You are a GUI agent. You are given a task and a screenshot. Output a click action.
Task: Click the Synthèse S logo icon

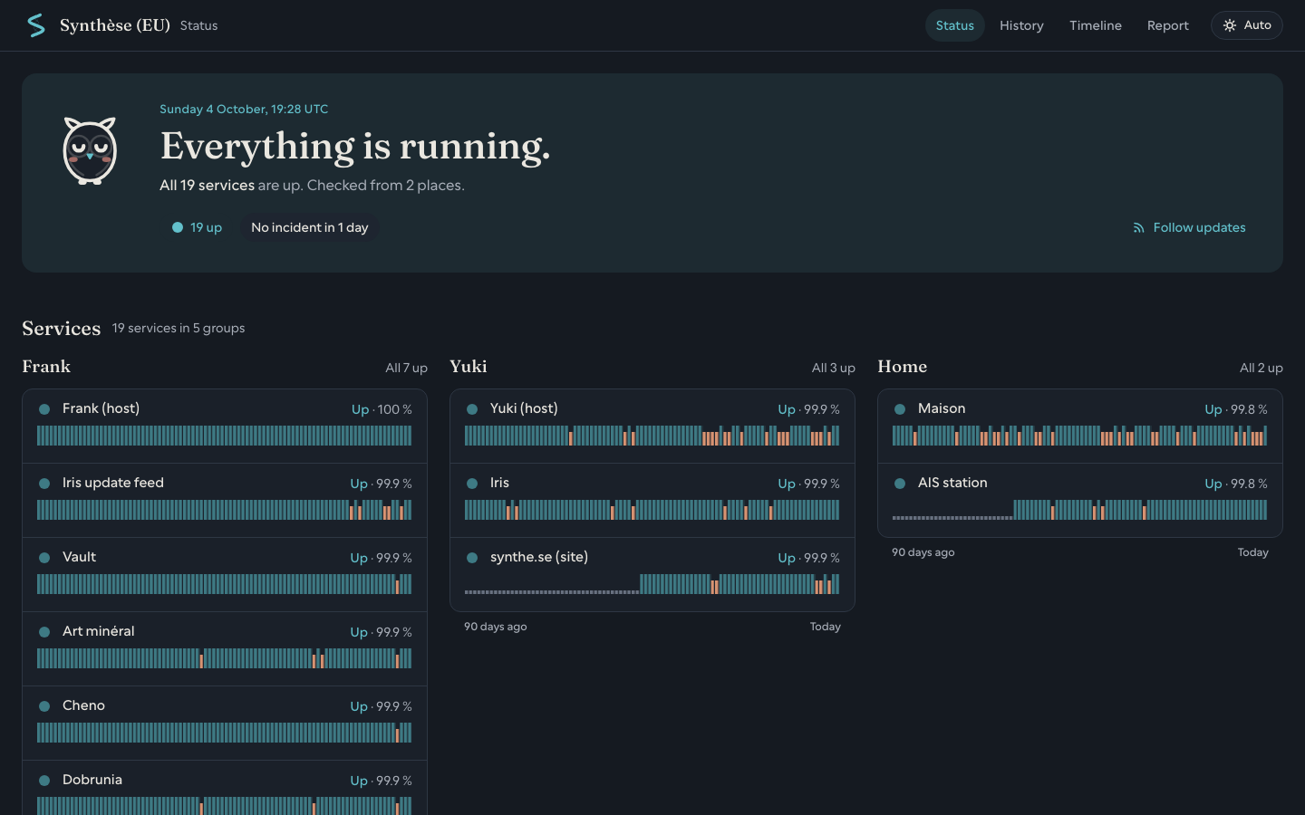pos(35,25)
